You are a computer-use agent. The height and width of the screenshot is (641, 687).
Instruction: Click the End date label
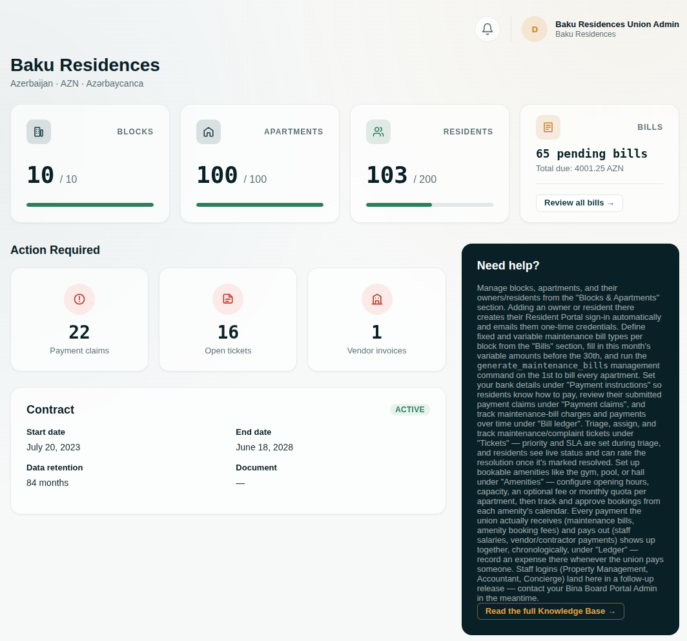tap(253, 432)
